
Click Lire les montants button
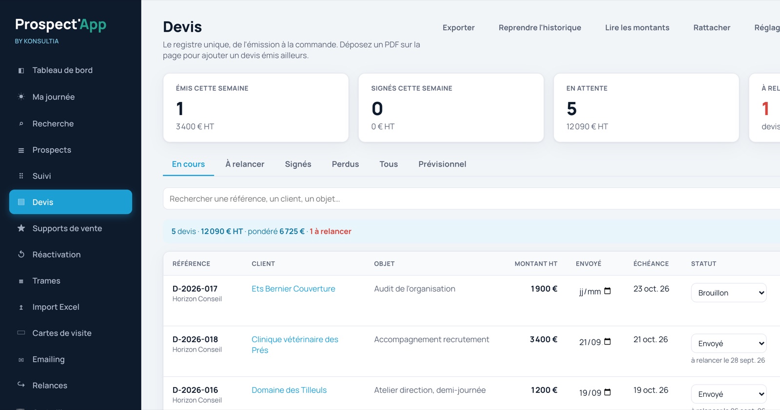[637, 28]
